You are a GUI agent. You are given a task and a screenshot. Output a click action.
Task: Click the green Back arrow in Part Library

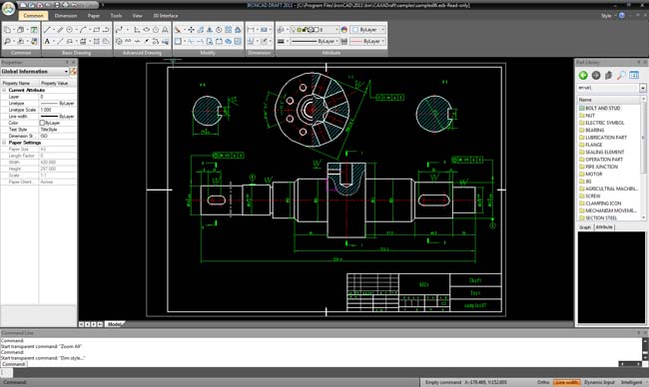point(583,75)
